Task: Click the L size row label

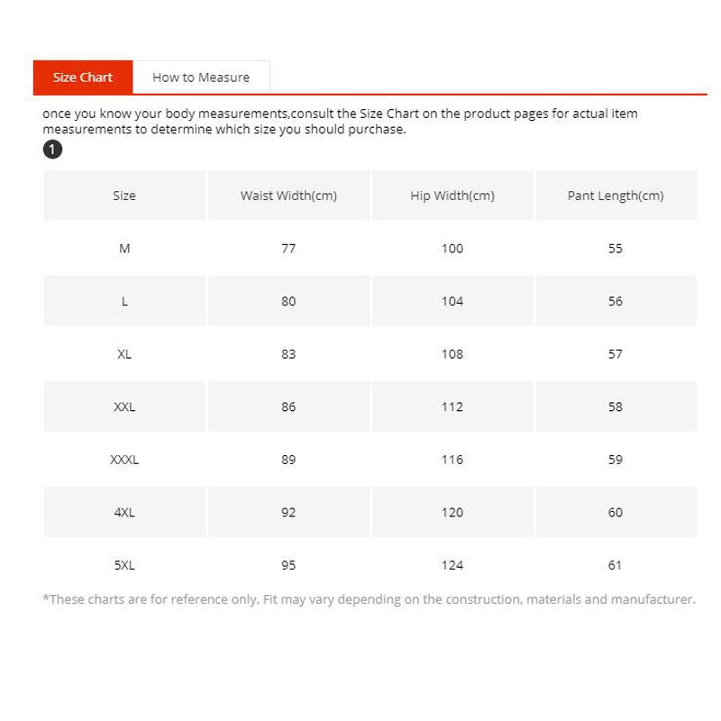Action: pyautogui.click(x=124, y=301)
